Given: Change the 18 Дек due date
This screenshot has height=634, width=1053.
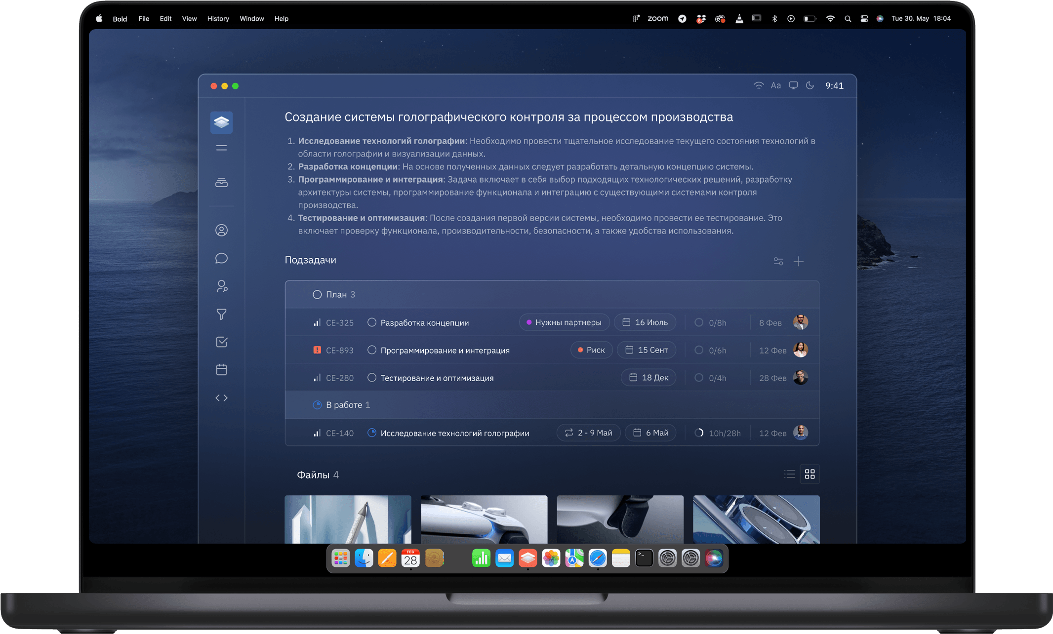Looking at the screenshot, I should (x=648, y=378).
